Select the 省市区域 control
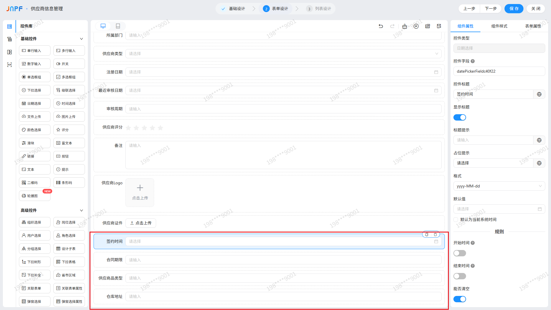Viewport: 551px width, 310px height. coord(69,275)
